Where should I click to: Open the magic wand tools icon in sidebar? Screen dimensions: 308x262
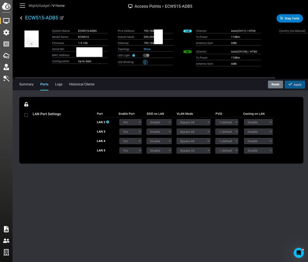coord(6,79)
